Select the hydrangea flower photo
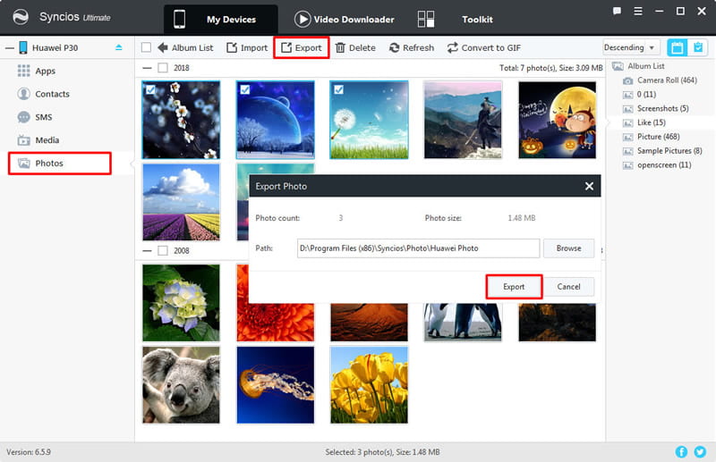The image size is (716, 462). [181, 303]
